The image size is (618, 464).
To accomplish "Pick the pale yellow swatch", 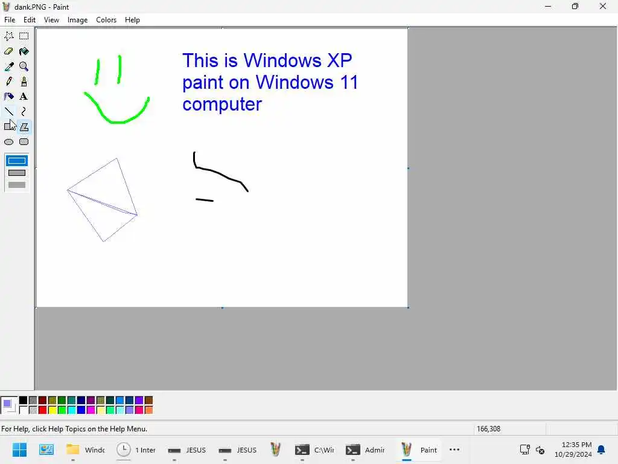I will click(101, 410).
